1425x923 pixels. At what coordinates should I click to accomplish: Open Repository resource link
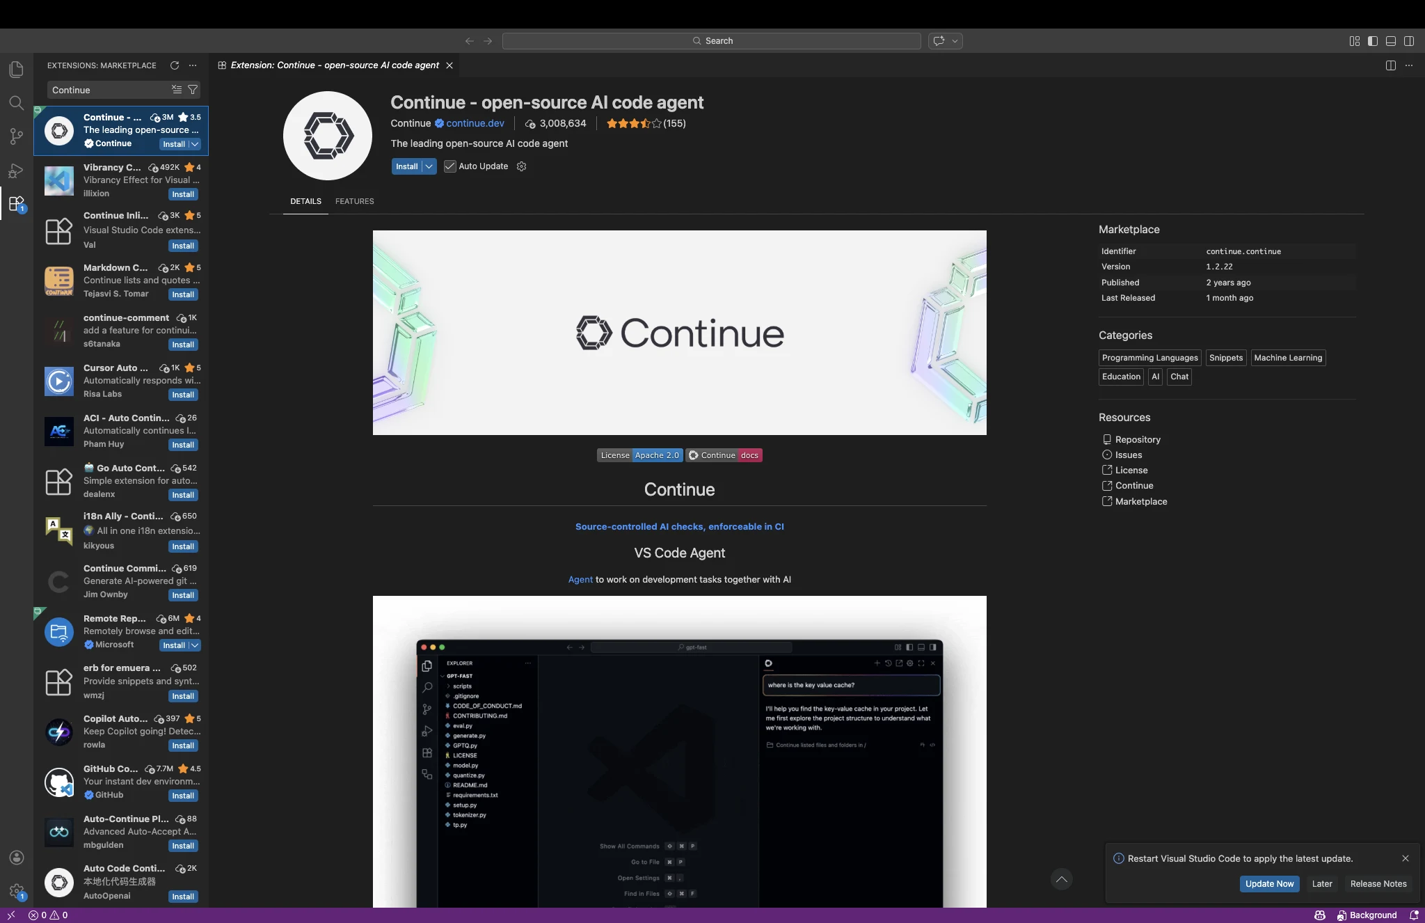point(1138,439)
